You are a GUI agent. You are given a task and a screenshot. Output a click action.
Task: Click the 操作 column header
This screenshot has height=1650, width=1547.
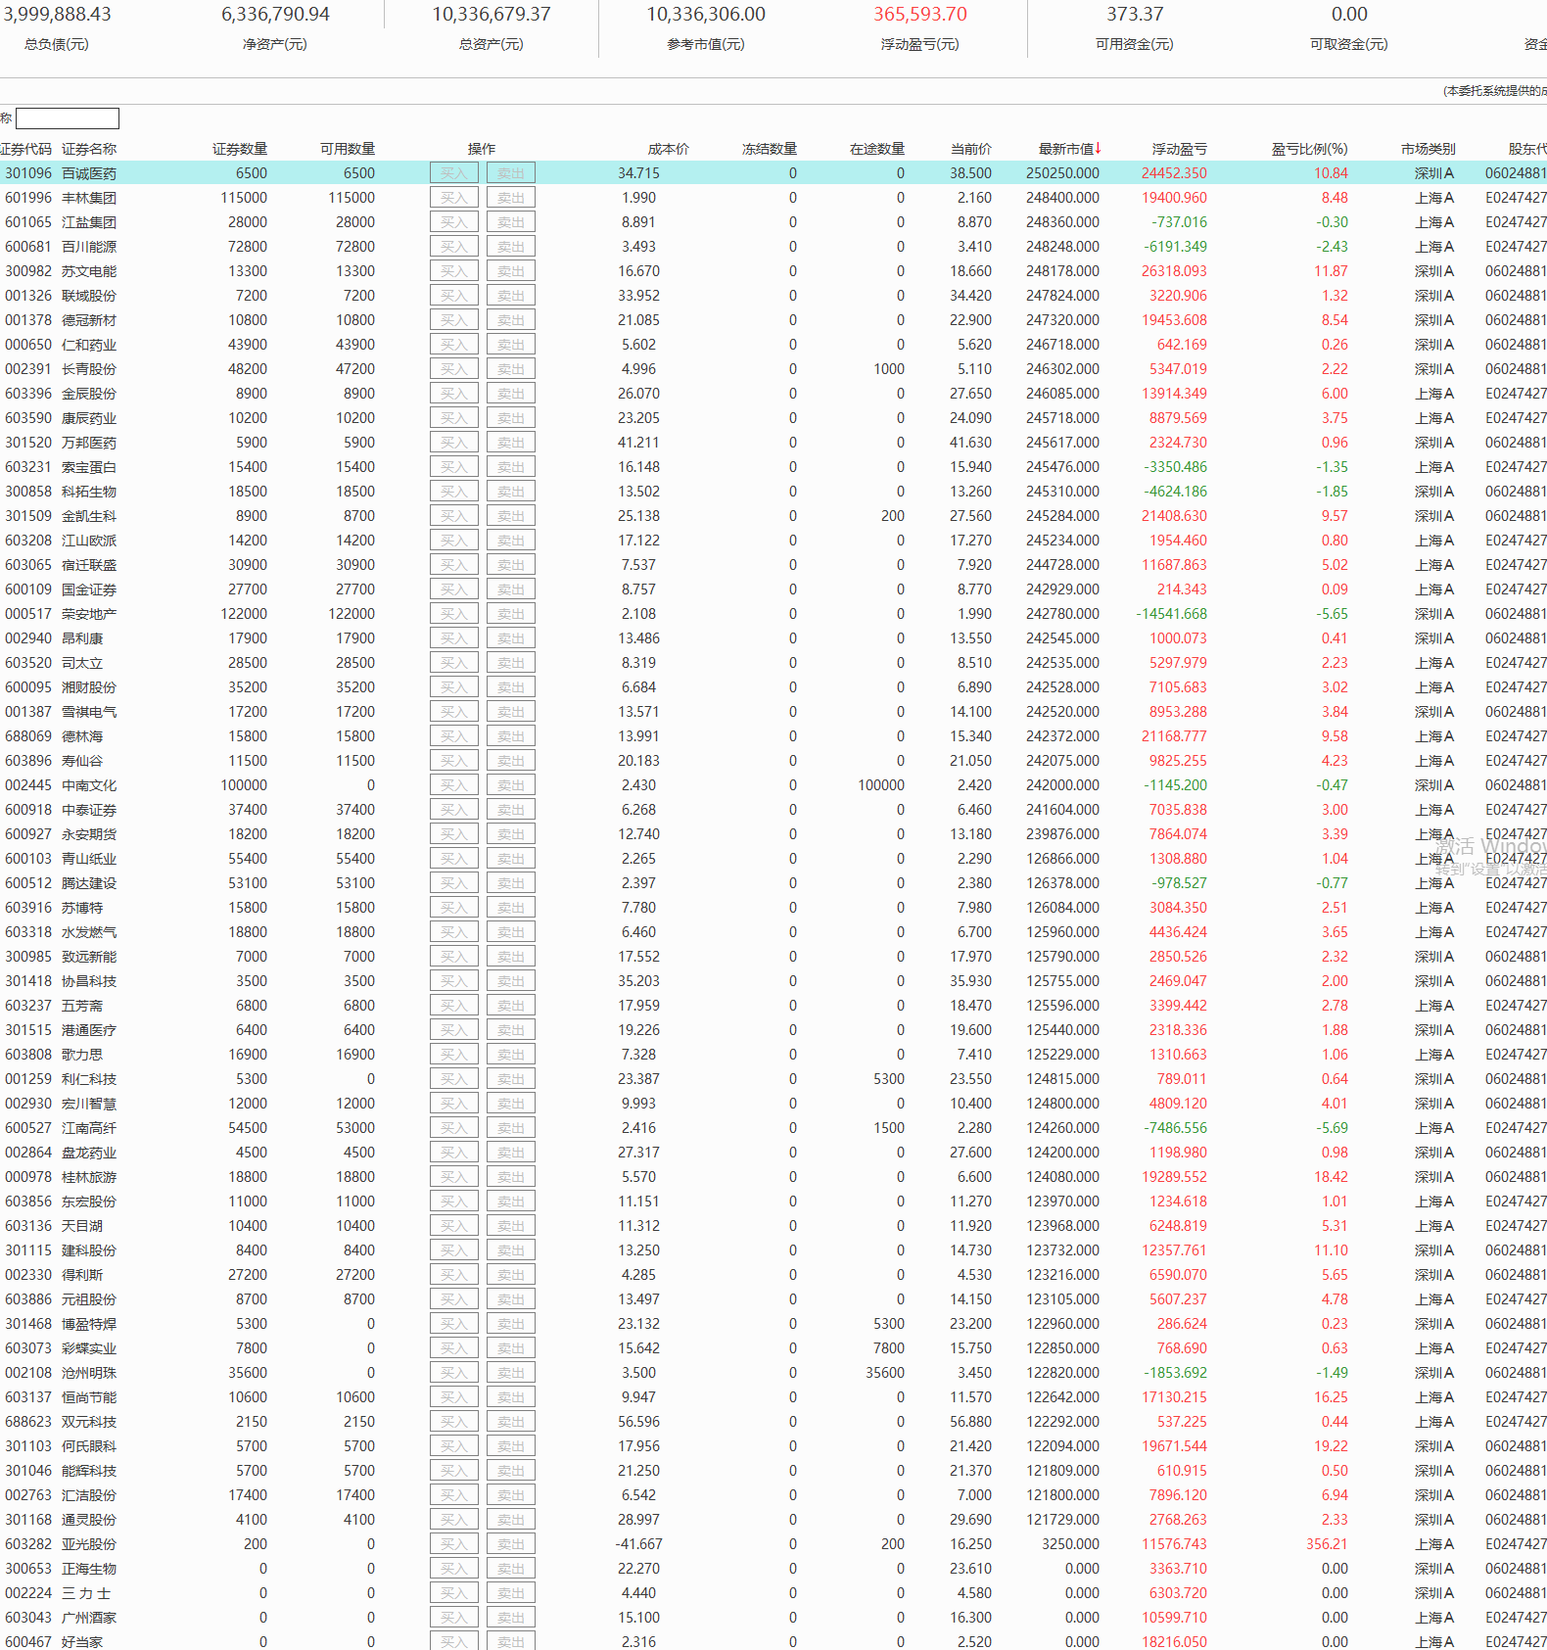click(x=482, y=149)
